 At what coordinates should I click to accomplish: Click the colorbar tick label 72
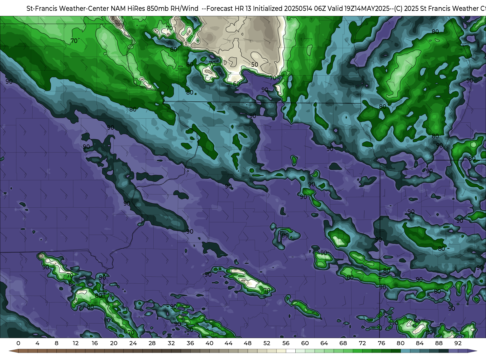(x=362, y=343)
